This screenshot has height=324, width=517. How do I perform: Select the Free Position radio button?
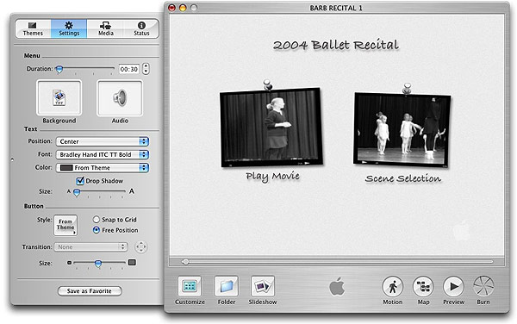(x=96, y=230)
